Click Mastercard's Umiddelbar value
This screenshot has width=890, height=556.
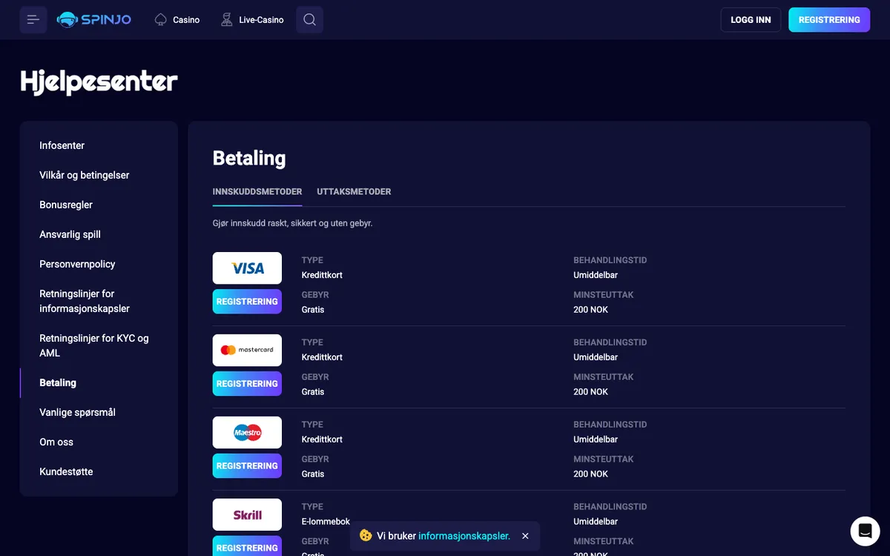click(596, 357)
